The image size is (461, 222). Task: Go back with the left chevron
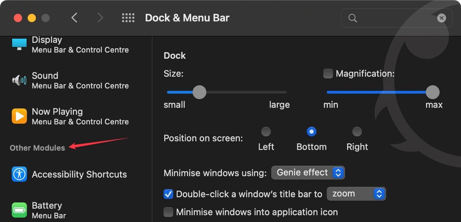pos(75,18)
